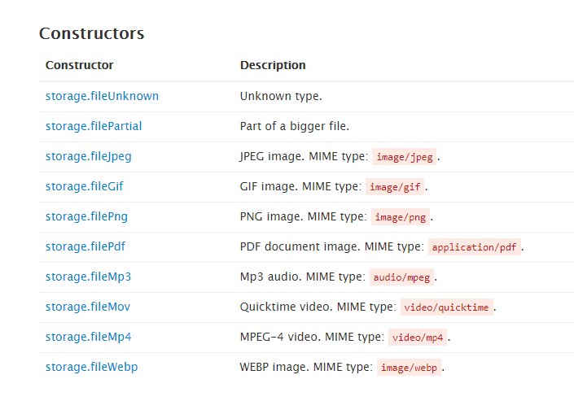Click the image/jpeg MIME type code
This screenshot has height=414, width=574.
point(405,157)
